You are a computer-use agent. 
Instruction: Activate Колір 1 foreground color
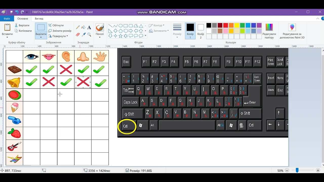pyautogui.click(x=190, y=31)
